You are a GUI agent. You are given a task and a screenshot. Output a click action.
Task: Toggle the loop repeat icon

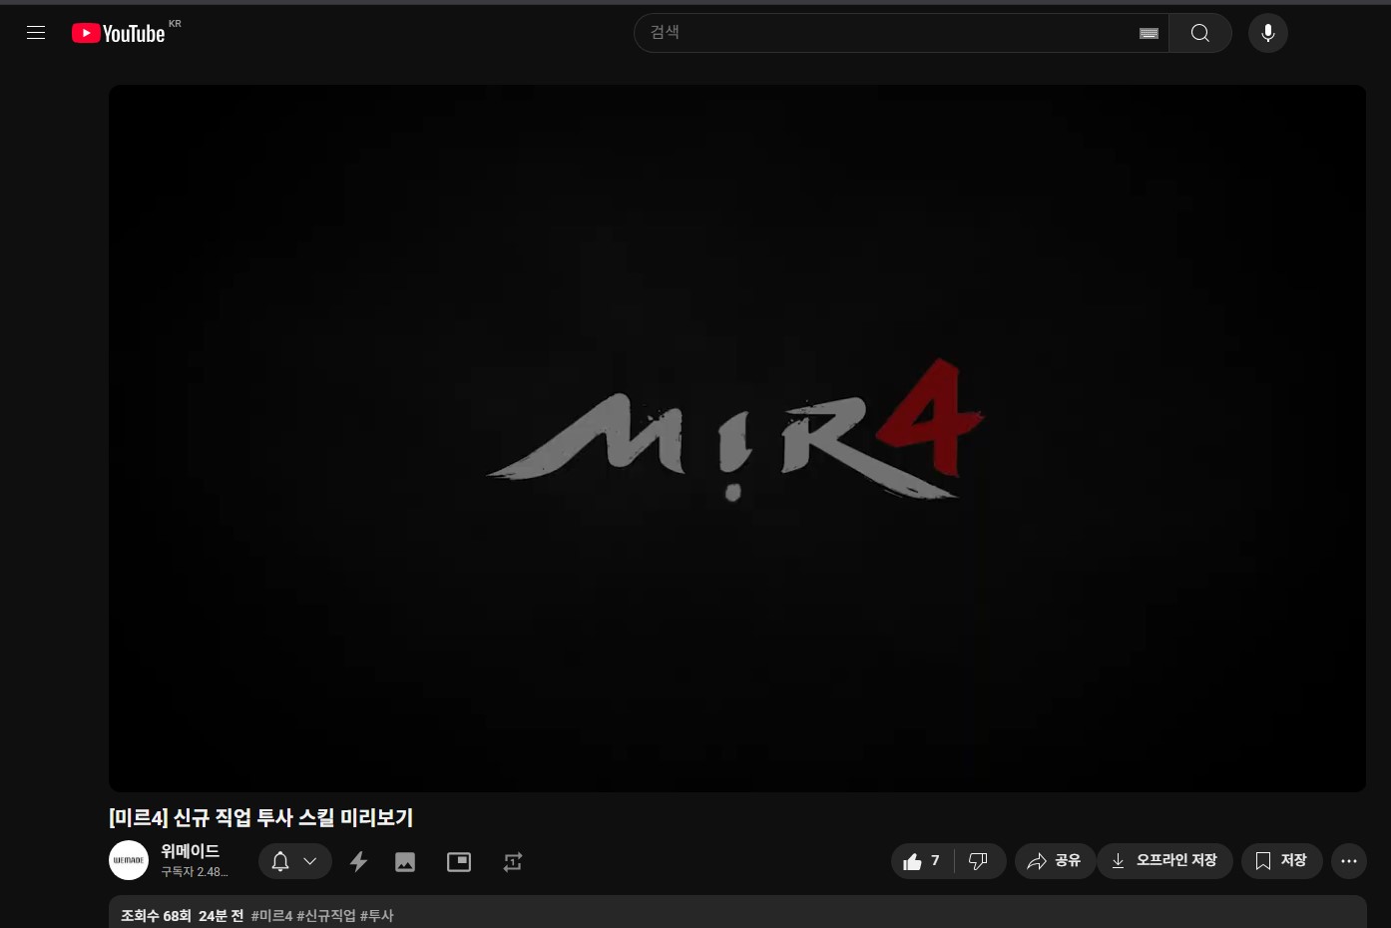point(513,862)
